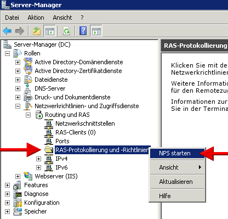228x219 pixels.
Task: Click the Netzwerkrichtlinien- und Zugriffsdienste icon
Action: click(28, 106)
